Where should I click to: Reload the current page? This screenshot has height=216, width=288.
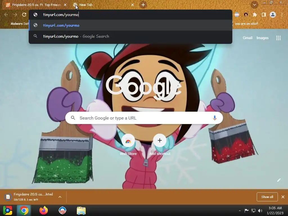(x=24, y=15)
